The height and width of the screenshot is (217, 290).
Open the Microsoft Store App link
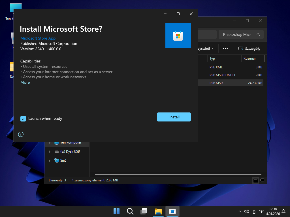click(x=38, y=38)
